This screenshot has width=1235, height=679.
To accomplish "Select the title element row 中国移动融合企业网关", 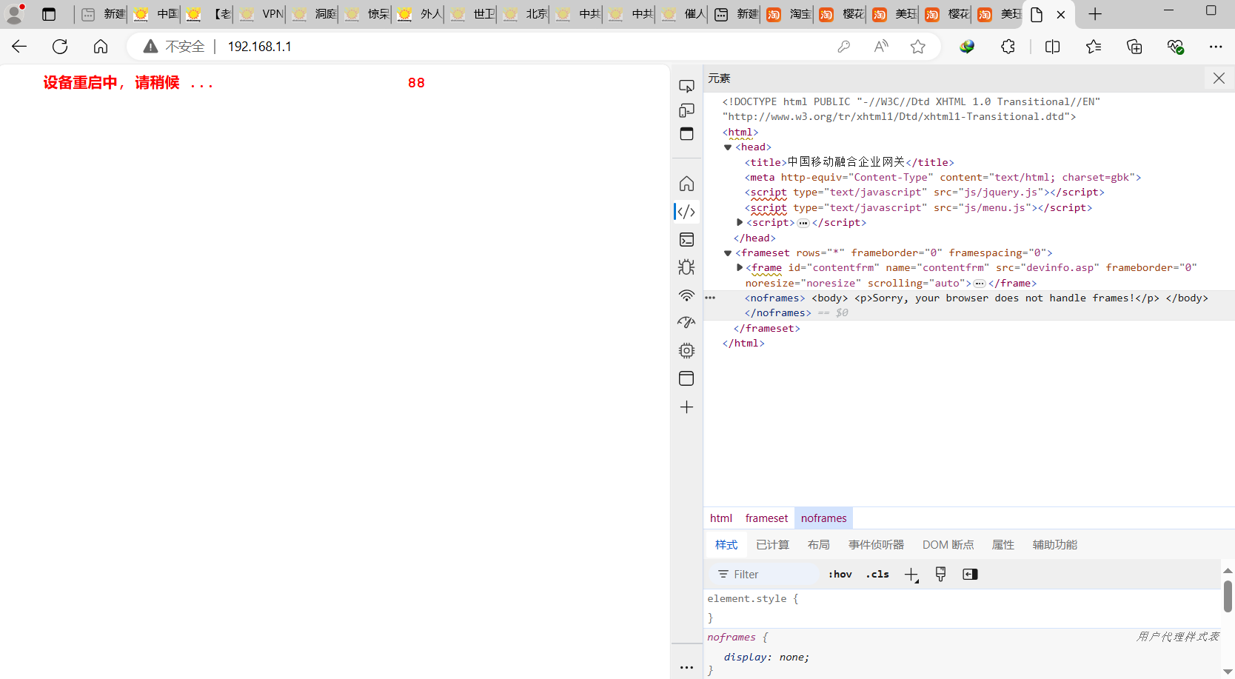I will click(849, 162).
